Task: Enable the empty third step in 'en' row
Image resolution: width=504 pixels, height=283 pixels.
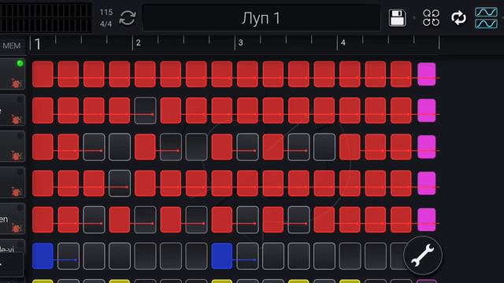Action: pos(94,220)
